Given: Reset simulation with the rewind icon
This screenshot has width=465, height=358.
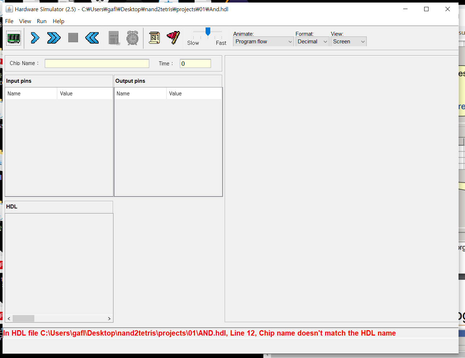Looking at the screenshot, I should click(x=92, y=38).
